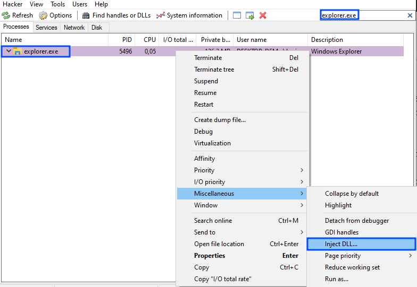Click the find window and thread icon

pyautogui.click(x=250, y=15)
